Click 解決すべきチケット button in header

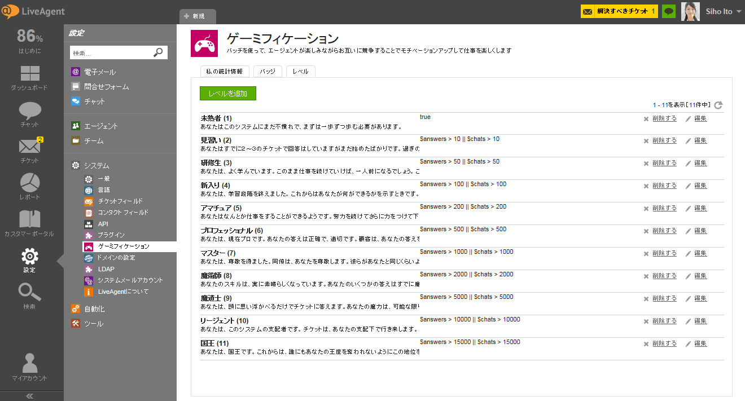619,11
